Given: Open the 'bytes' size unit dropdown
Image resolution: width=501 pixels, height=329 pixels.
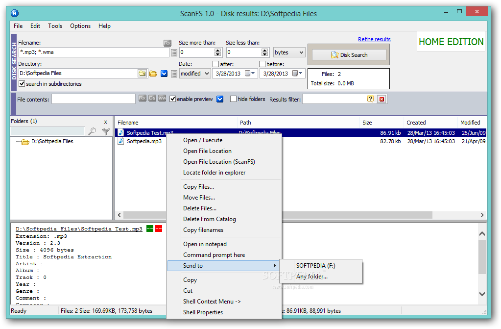Looking at the screenshot, I should point(289,52).
